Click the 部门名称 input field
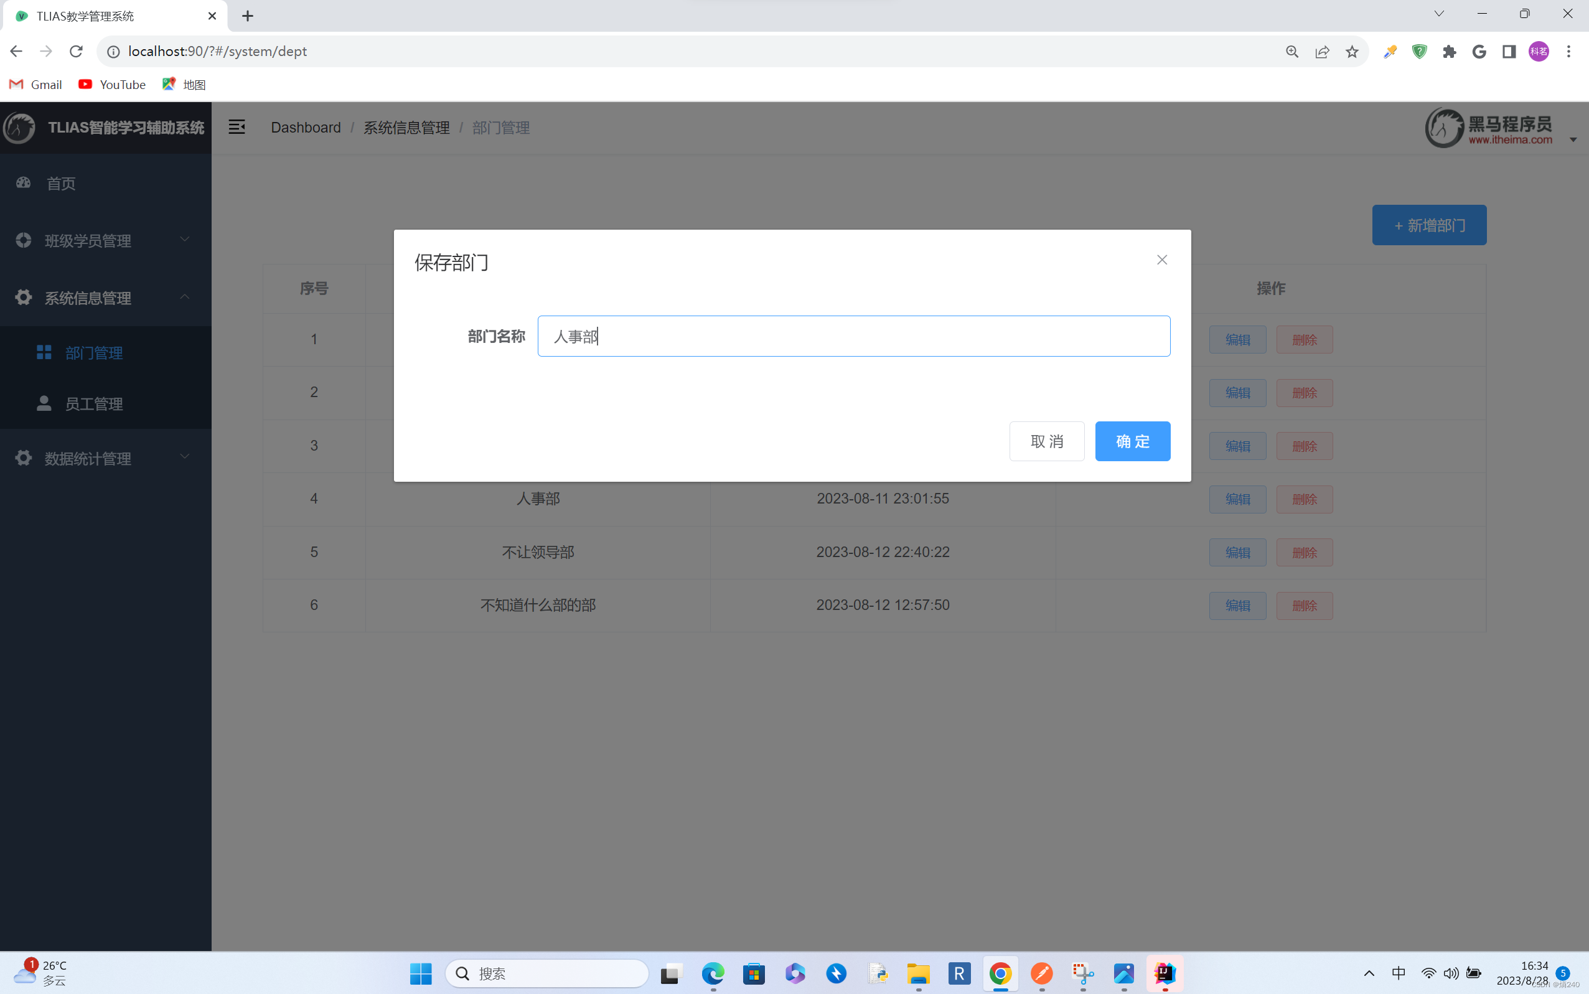This screenshot has width=1589, height=994. click(853, 336)
